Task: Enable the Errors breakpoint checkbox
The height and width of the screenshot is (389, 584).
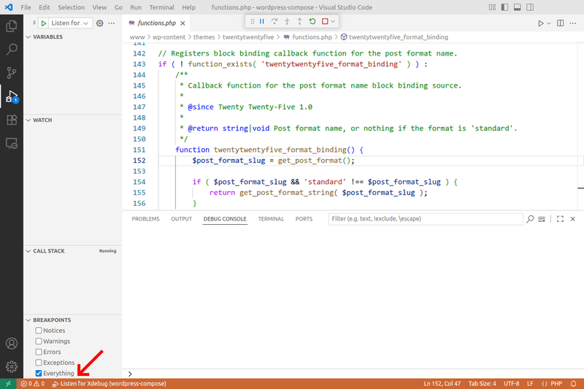Action: point(39,352)
